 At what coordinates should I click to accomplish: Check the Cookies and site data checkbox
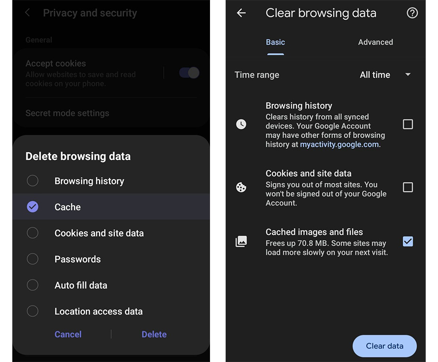click(408, 187)
